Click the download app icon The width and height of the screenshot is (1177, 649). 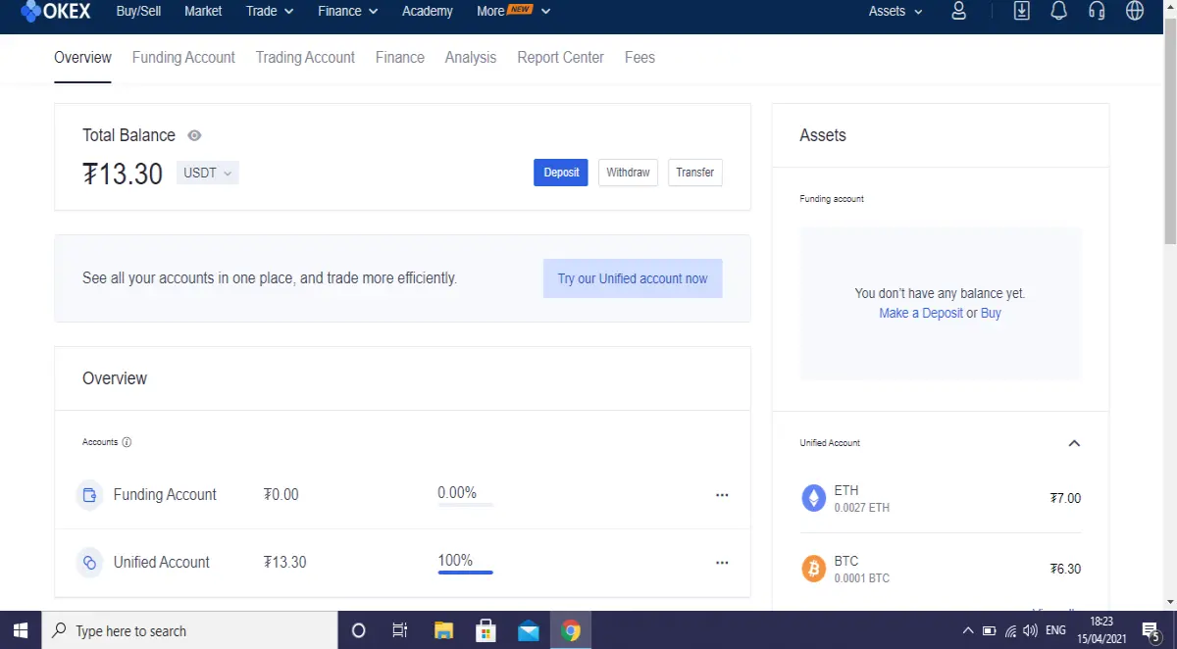tap(1022, 12)
